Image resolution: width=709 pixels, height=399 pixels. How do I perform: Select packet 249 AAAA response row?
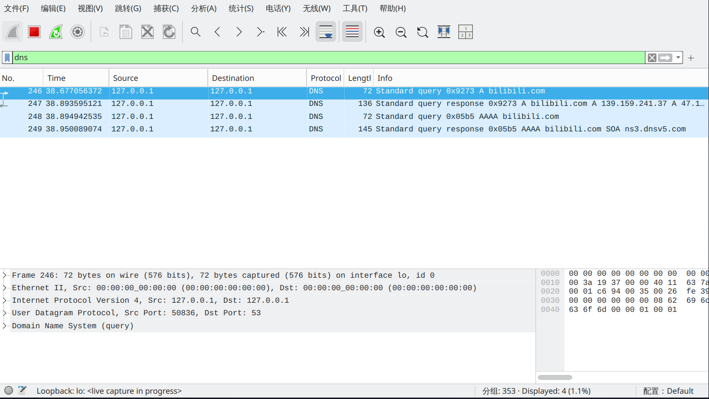tap(337, 129)
